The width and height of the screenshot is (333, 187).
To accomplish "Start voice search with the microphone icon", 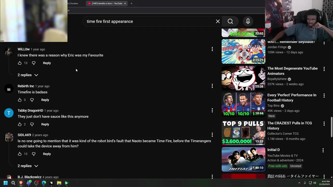I will click(248, 21).
